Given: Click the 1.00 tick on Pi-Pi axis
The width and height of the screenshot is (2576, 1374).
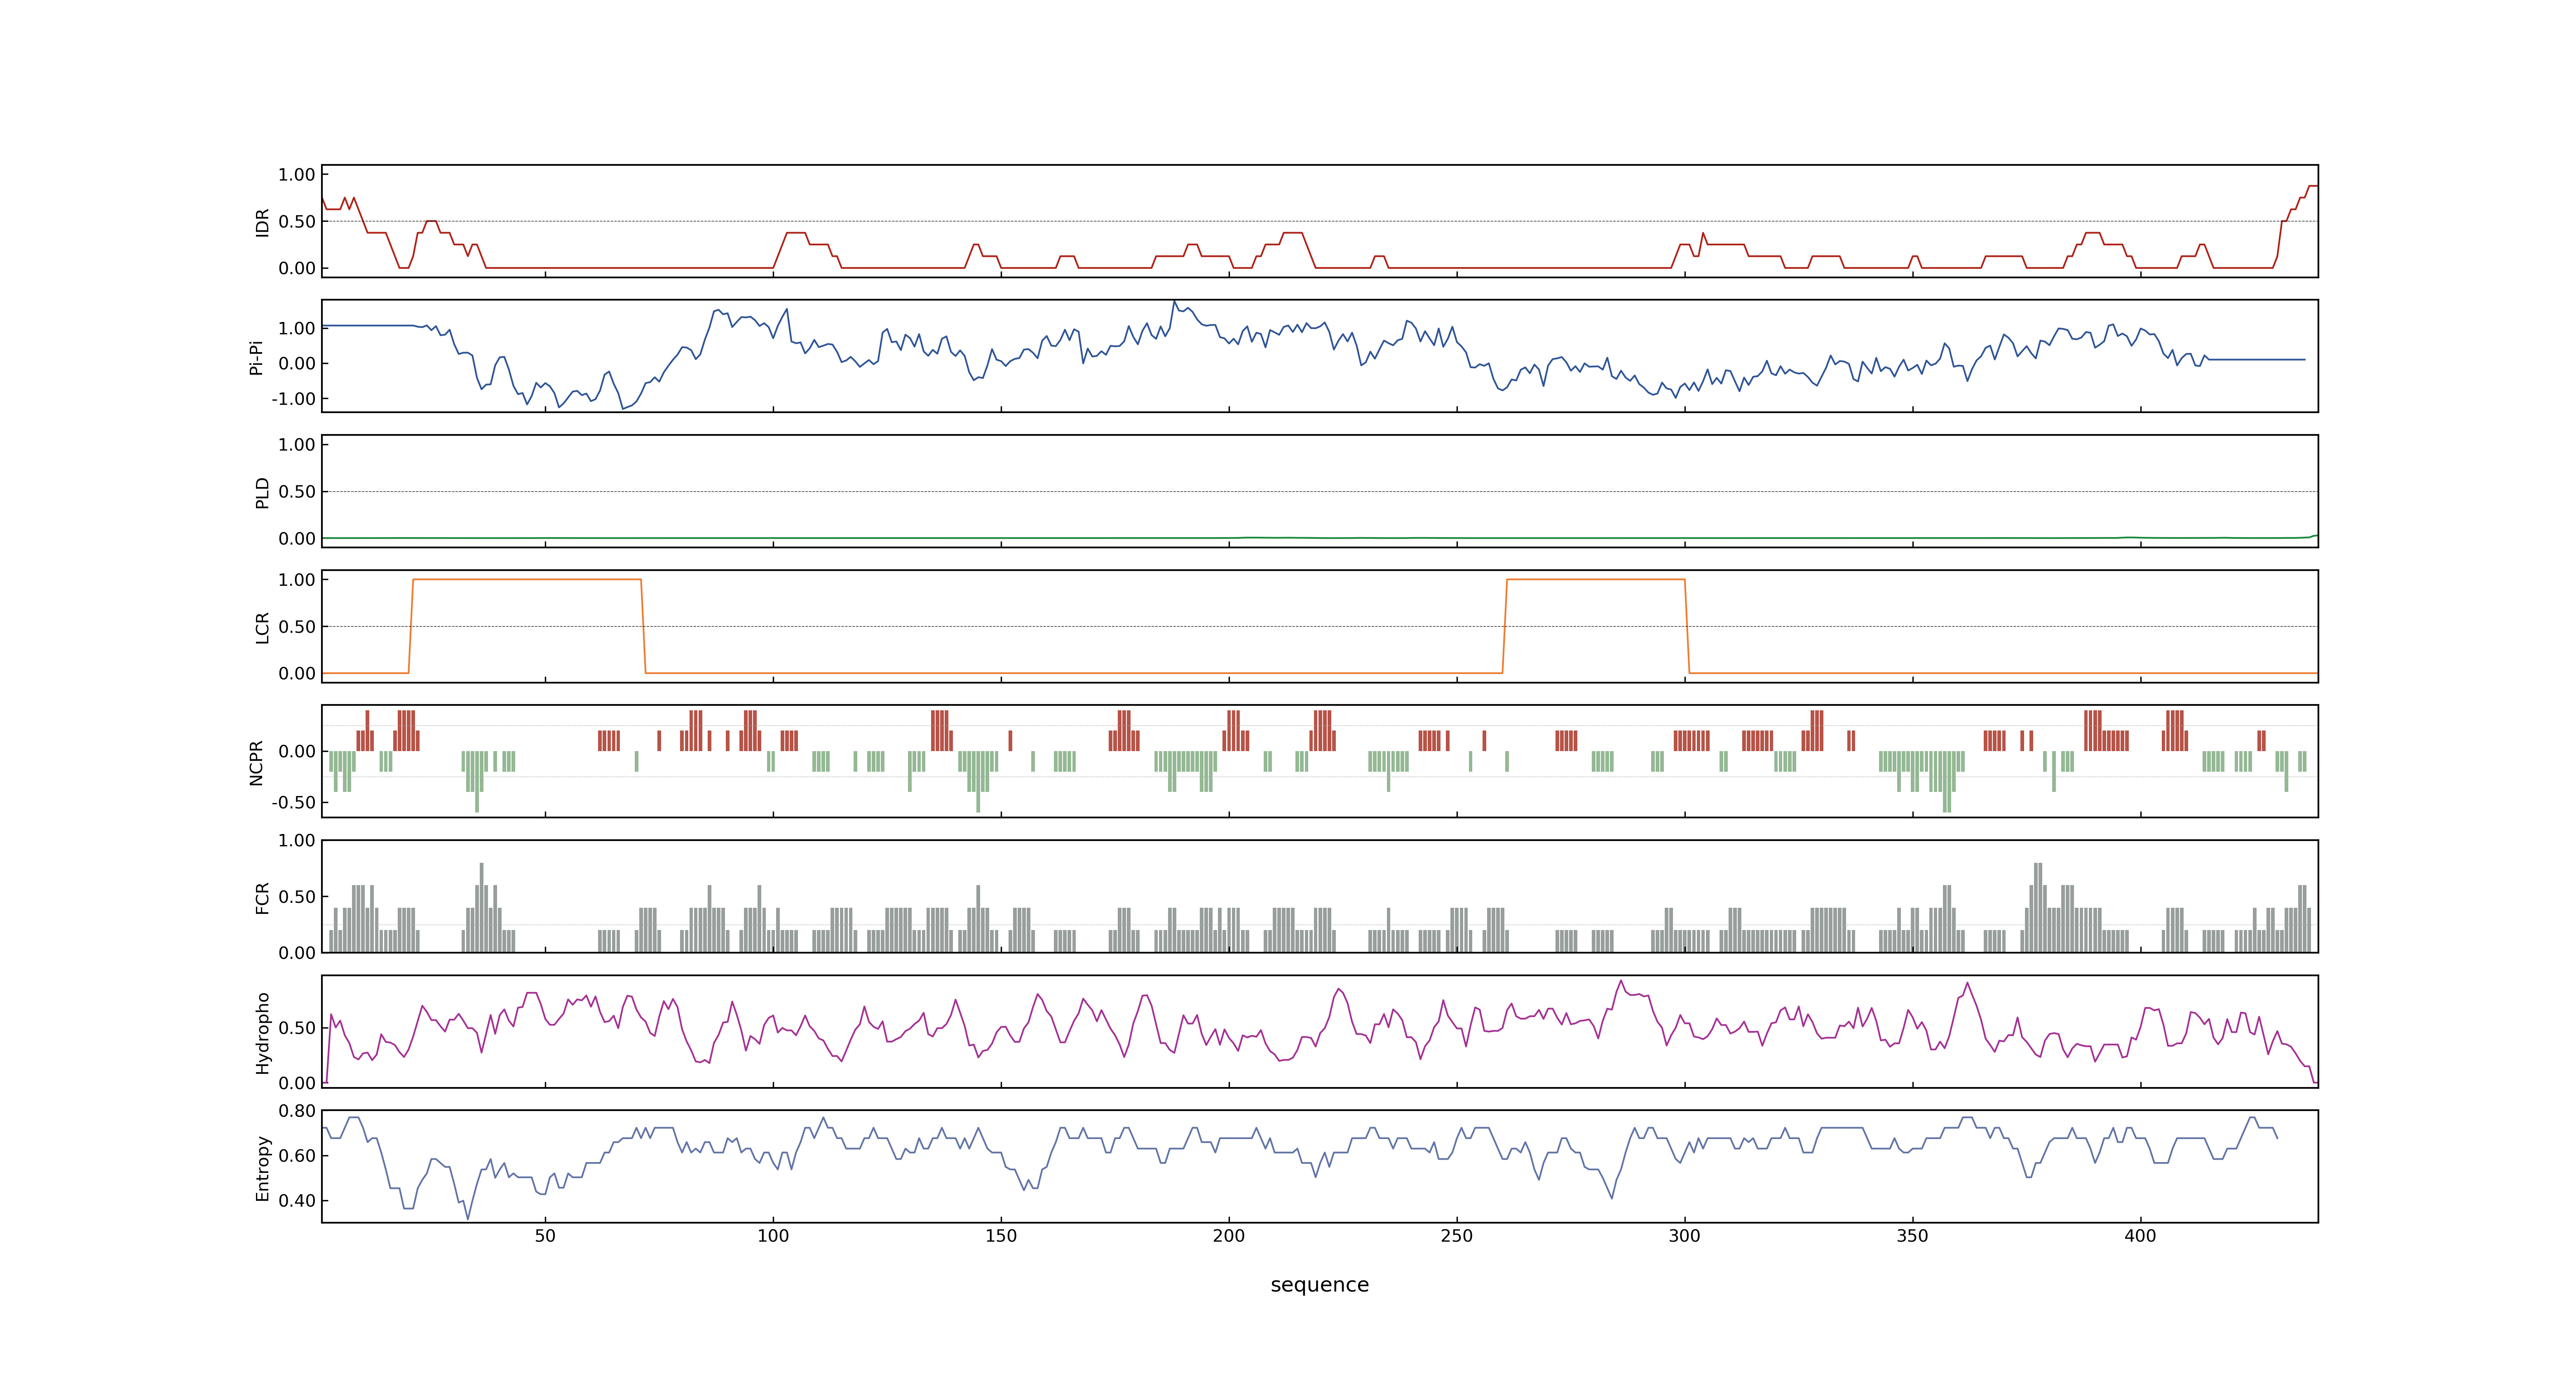Looking at the screenshot, I should pos(297,328).
